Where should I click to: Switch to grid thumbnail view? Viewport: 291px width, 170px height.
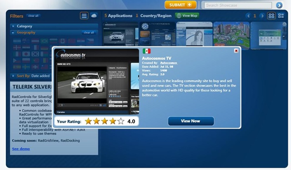click(x=271, y=16)
